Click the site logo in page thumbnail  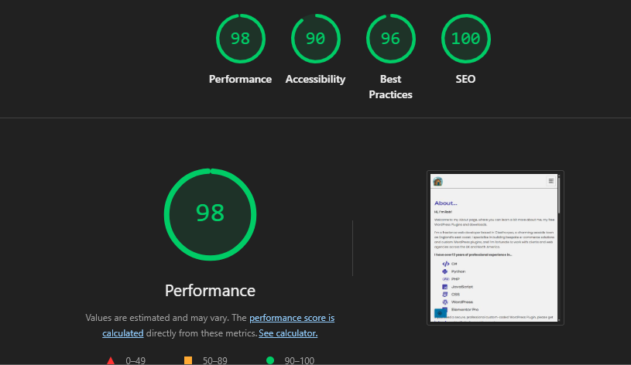(438, 181)
